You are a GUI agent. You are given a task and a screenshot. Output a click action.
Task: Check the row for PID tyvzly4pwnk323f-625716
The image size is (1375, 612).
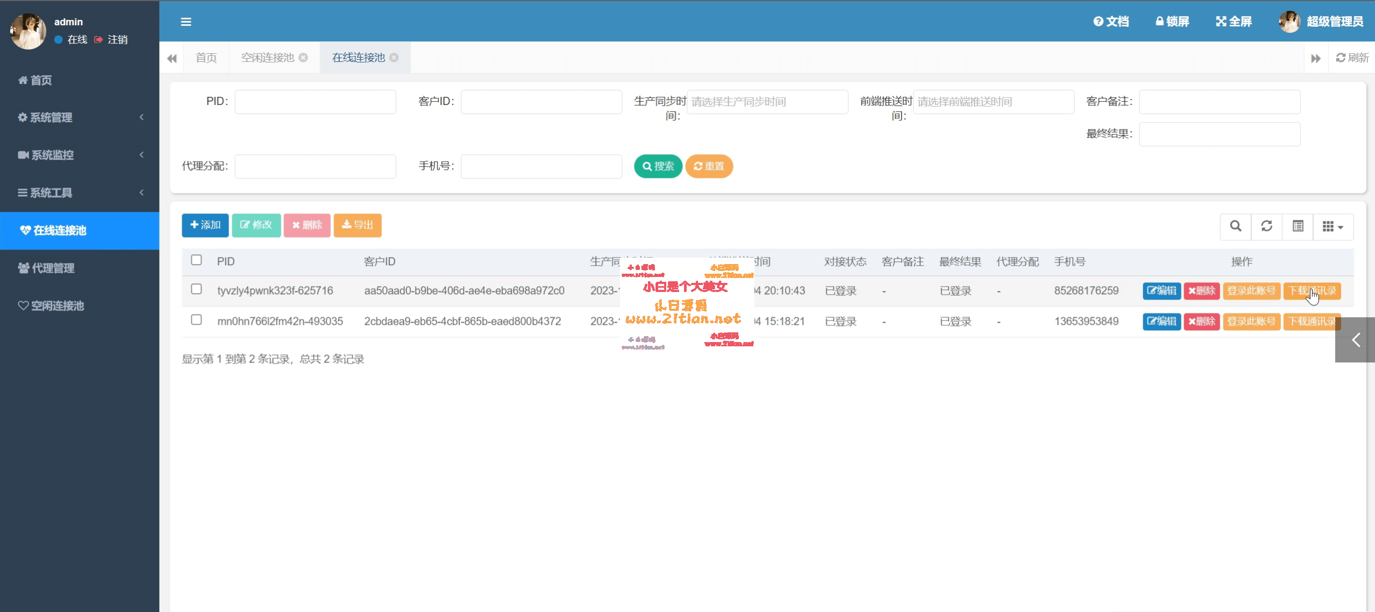pos(196,289)
